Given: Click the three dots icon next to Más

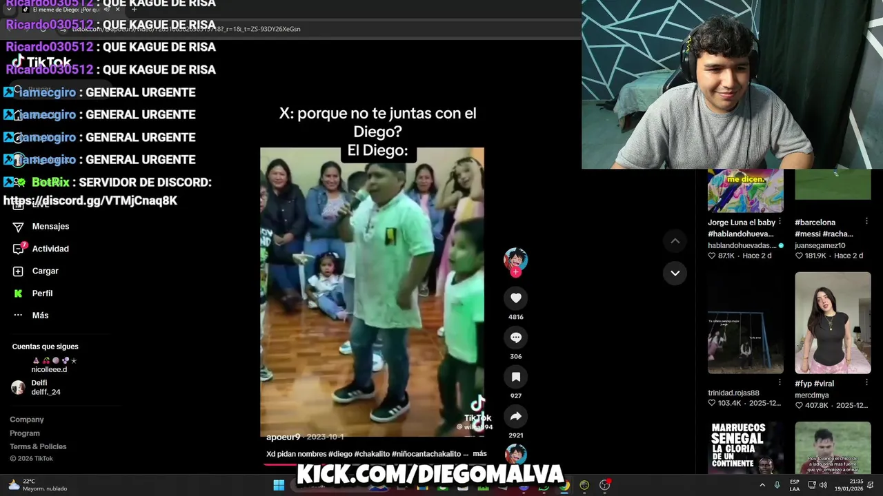Looking at the screenshot, I should tap(19, 316).
